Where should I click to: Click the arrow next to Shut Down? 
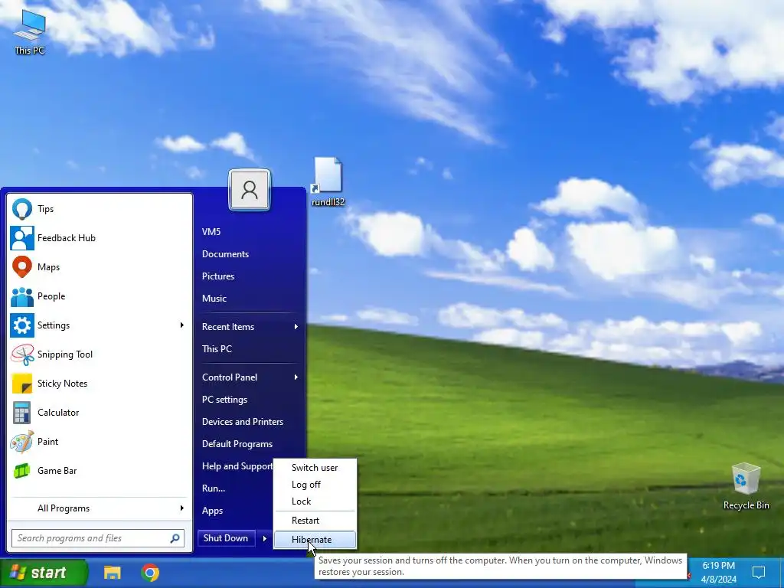click(x=264, y=538)
